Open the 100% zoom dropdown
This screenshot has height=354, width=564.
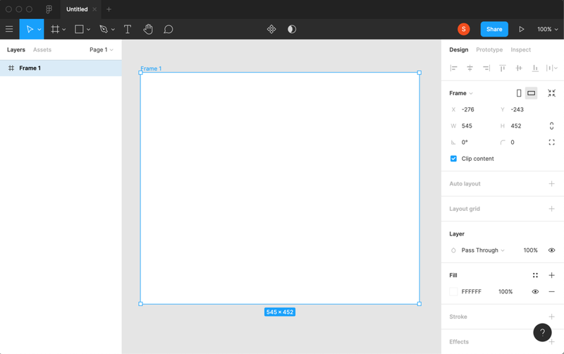pos(548,29)
